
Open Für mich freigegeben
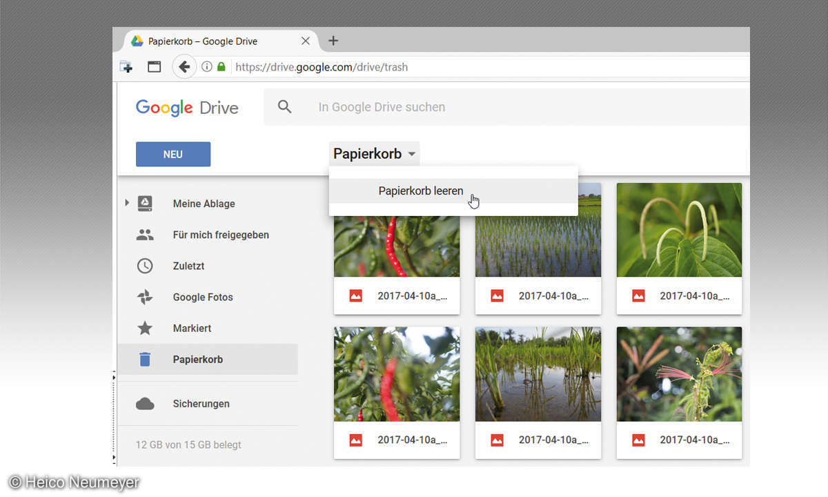[221, 235]
